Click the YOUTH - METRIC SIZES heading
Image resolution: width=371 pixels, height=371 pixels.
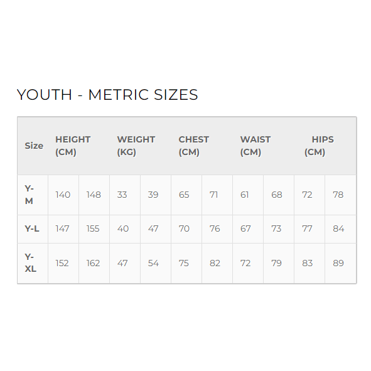click(107, 95)
